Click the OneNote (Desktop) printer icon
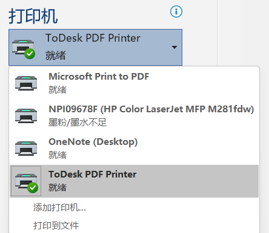Screen dimensions: 269x233 [26, 148]
